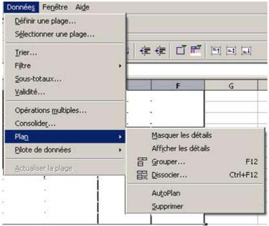Open the Aide menu

(x=82, y=7)
